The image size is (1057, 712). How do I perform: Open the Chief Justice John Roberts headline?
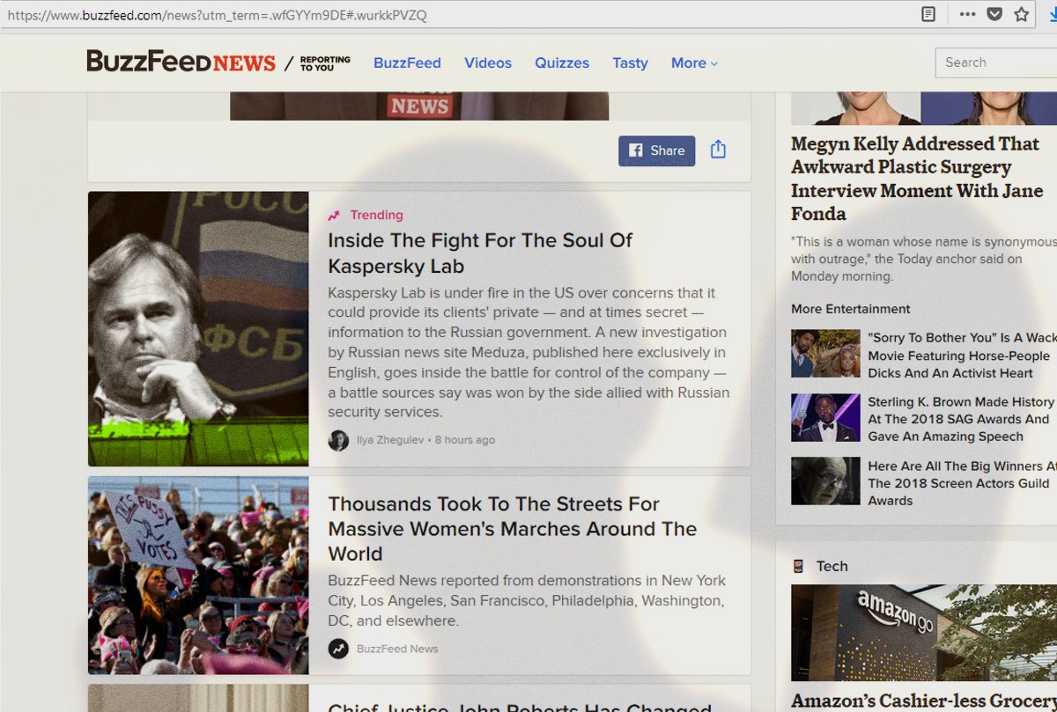(520, 706)
